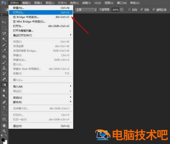The width and height of the screenshot is (170, 144).
Task: Open the opacity slider arrow next to 100%
Action: coord(121,10)
